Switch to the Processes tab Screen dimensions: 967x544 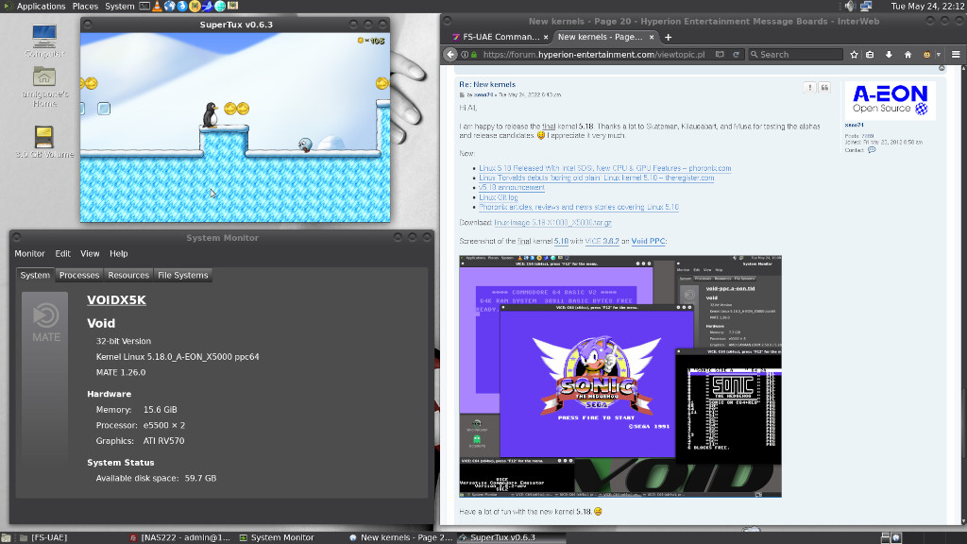(79, 275)
